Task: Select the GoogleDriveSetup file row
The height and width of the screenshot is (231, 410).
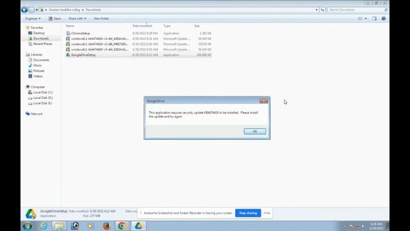Action: (x=138, y=55)
